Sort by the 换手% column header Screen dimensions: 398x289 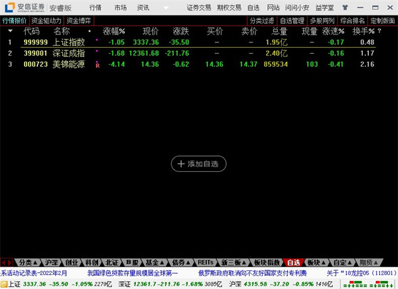[364, 31]
